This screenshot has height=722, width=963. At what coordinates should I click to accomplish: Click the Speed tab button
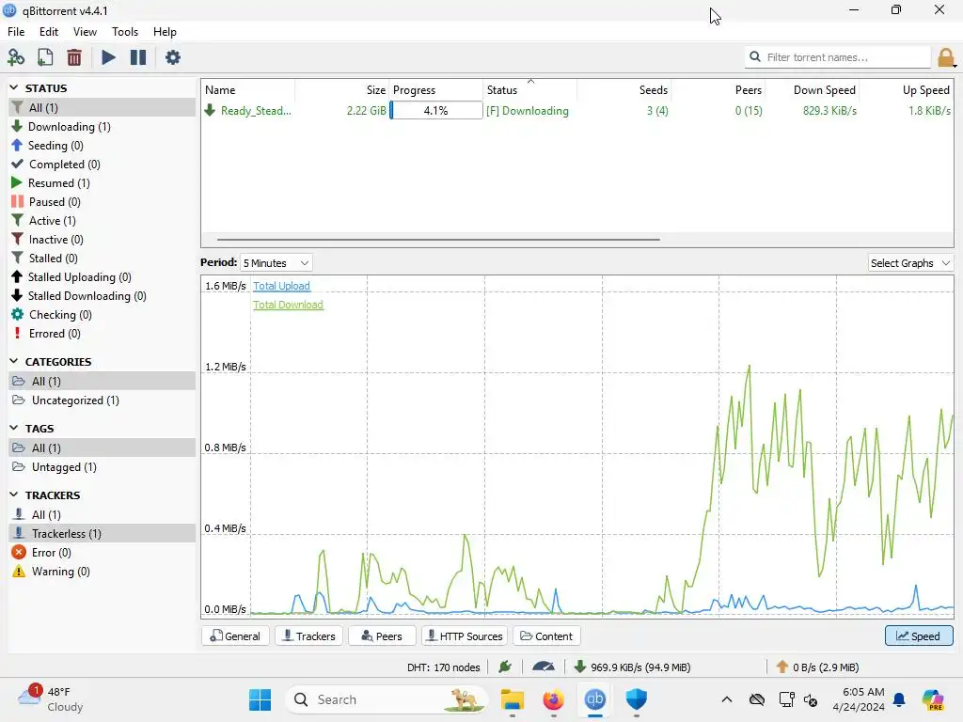click(919, 636)
